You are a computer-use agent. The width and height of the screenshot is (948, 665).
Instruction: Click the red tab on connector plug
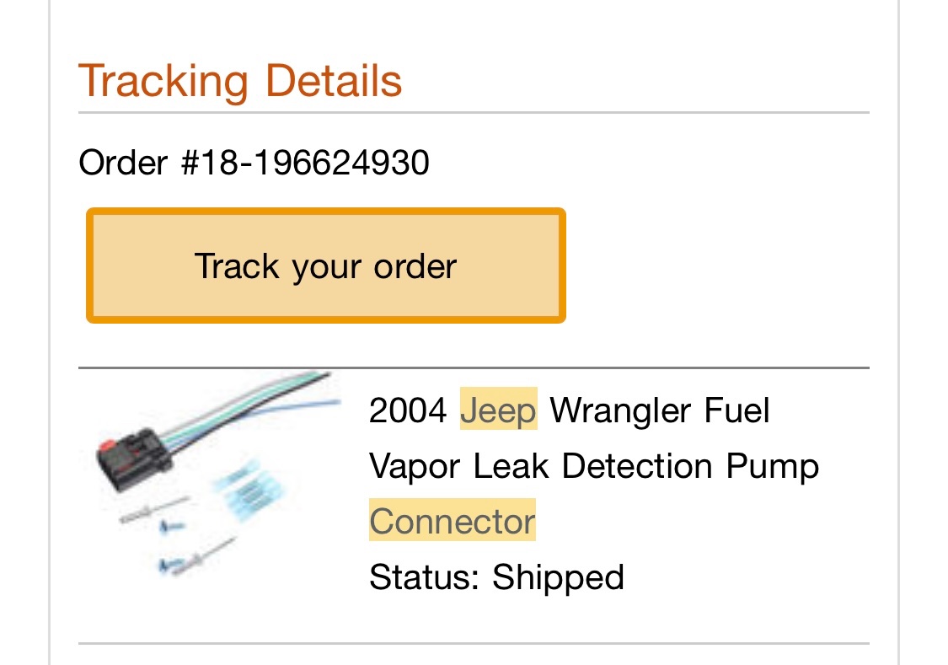(105, 444)
